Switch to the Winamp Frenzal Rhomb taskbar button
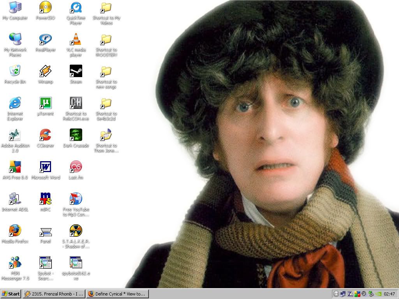 [x=54, y=294]
